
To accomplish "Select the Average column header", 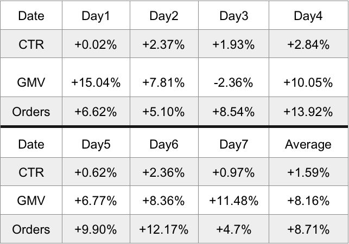I will coord(308,144).
